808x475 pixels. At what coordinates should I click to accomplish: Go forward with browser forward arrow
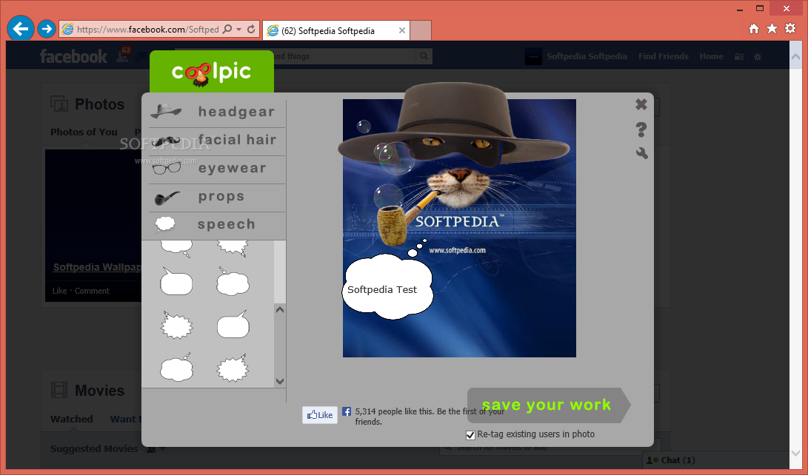(47, 29)
